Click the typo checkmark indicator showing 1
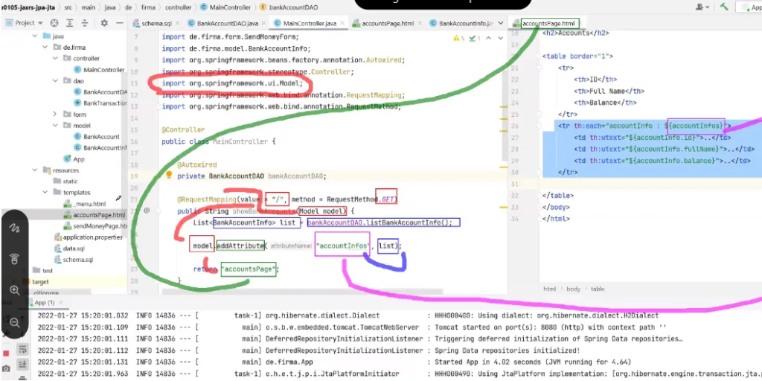The height and width of the screenshot is (381, 762). (x=475, y=38)
